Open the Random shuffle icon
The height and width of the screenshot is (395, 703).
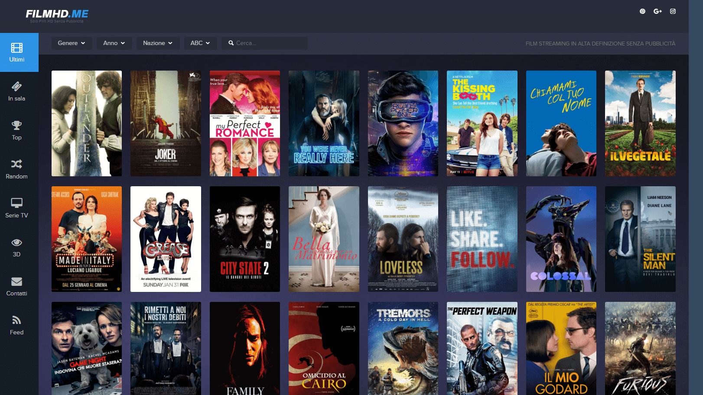click(x=16, y=164)
